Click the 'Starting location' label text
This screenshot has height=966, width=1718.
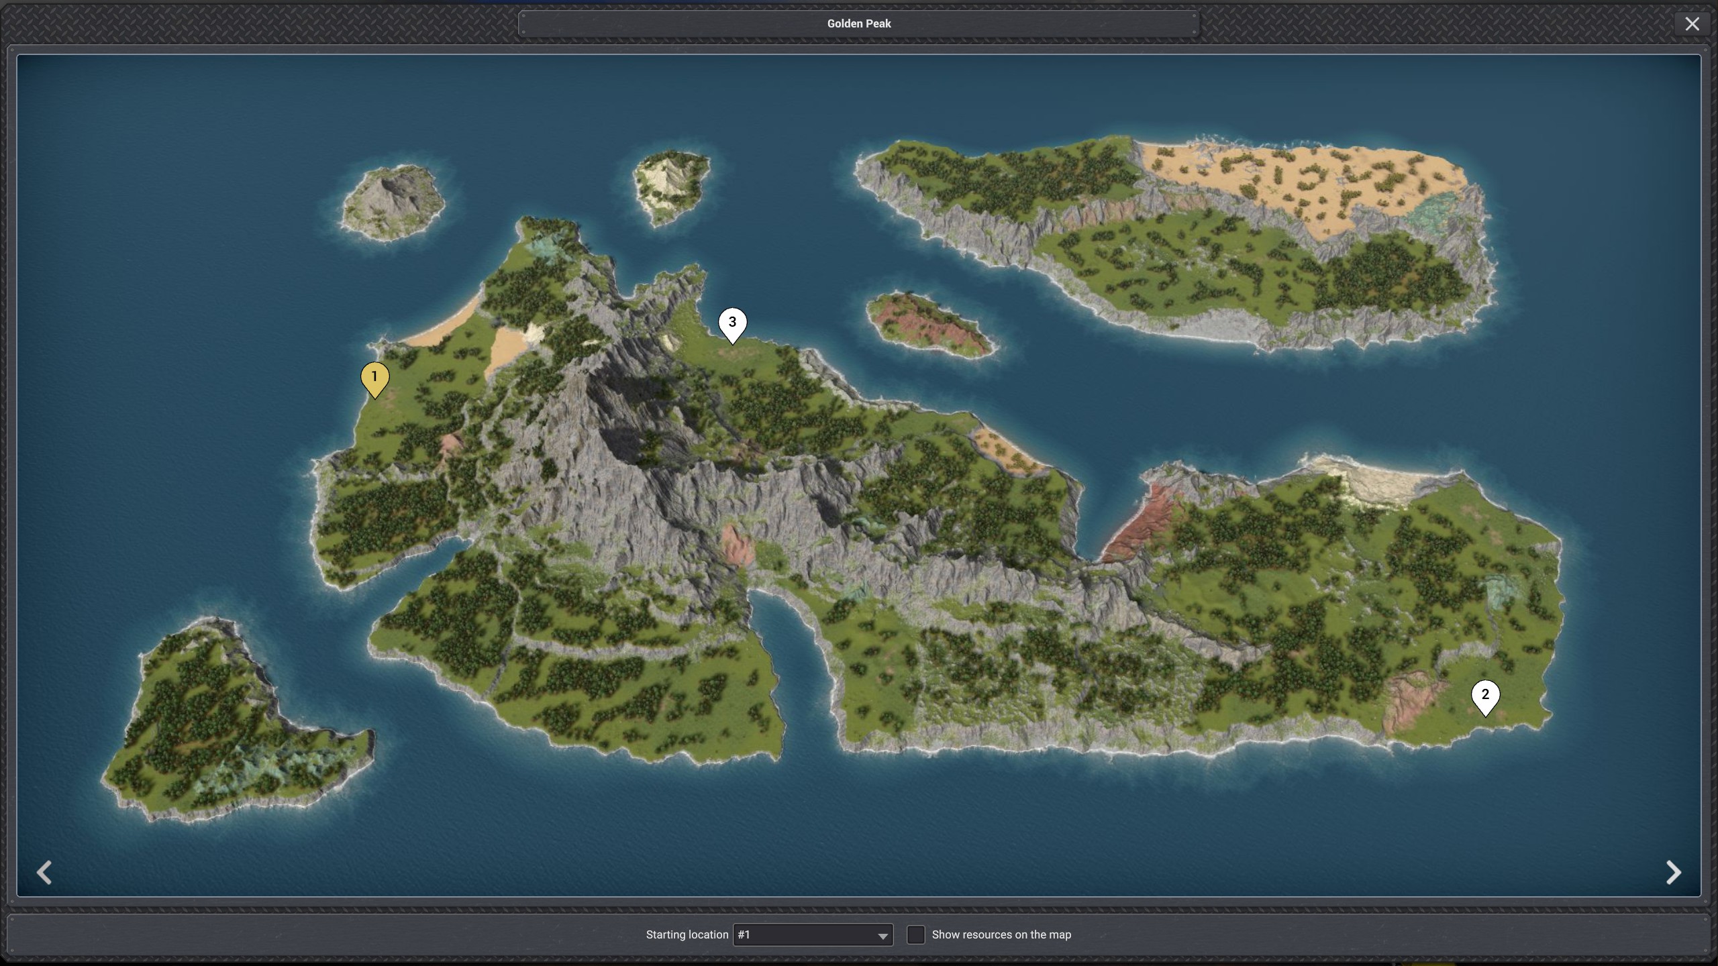(x=687, y=934)
